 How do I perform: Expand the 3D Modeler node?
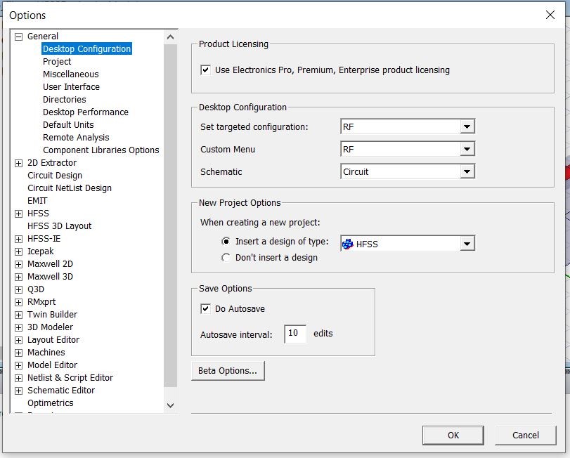[18, 327]
